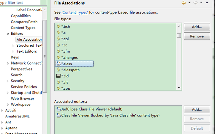Click the yellow back navigation arrow

click(184, 3)
